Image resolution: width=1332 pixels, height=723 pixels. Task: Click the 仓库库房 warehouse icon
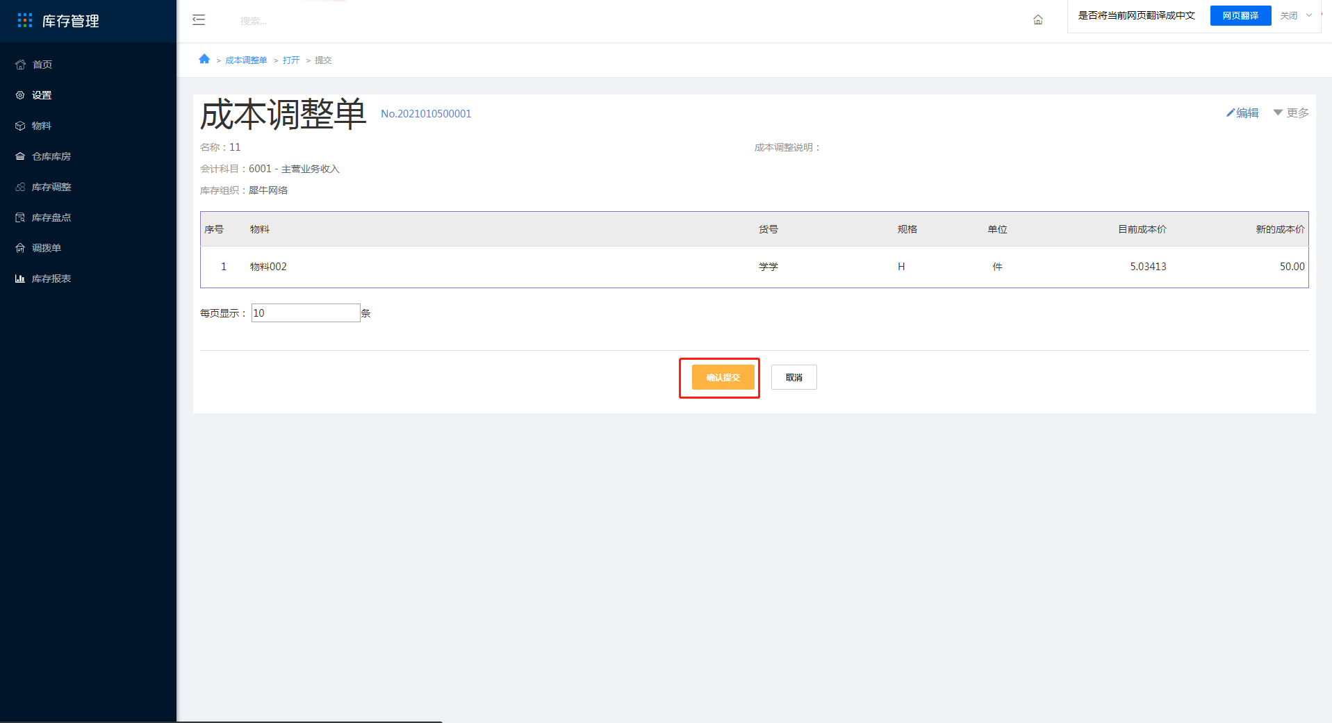point(20,156)
